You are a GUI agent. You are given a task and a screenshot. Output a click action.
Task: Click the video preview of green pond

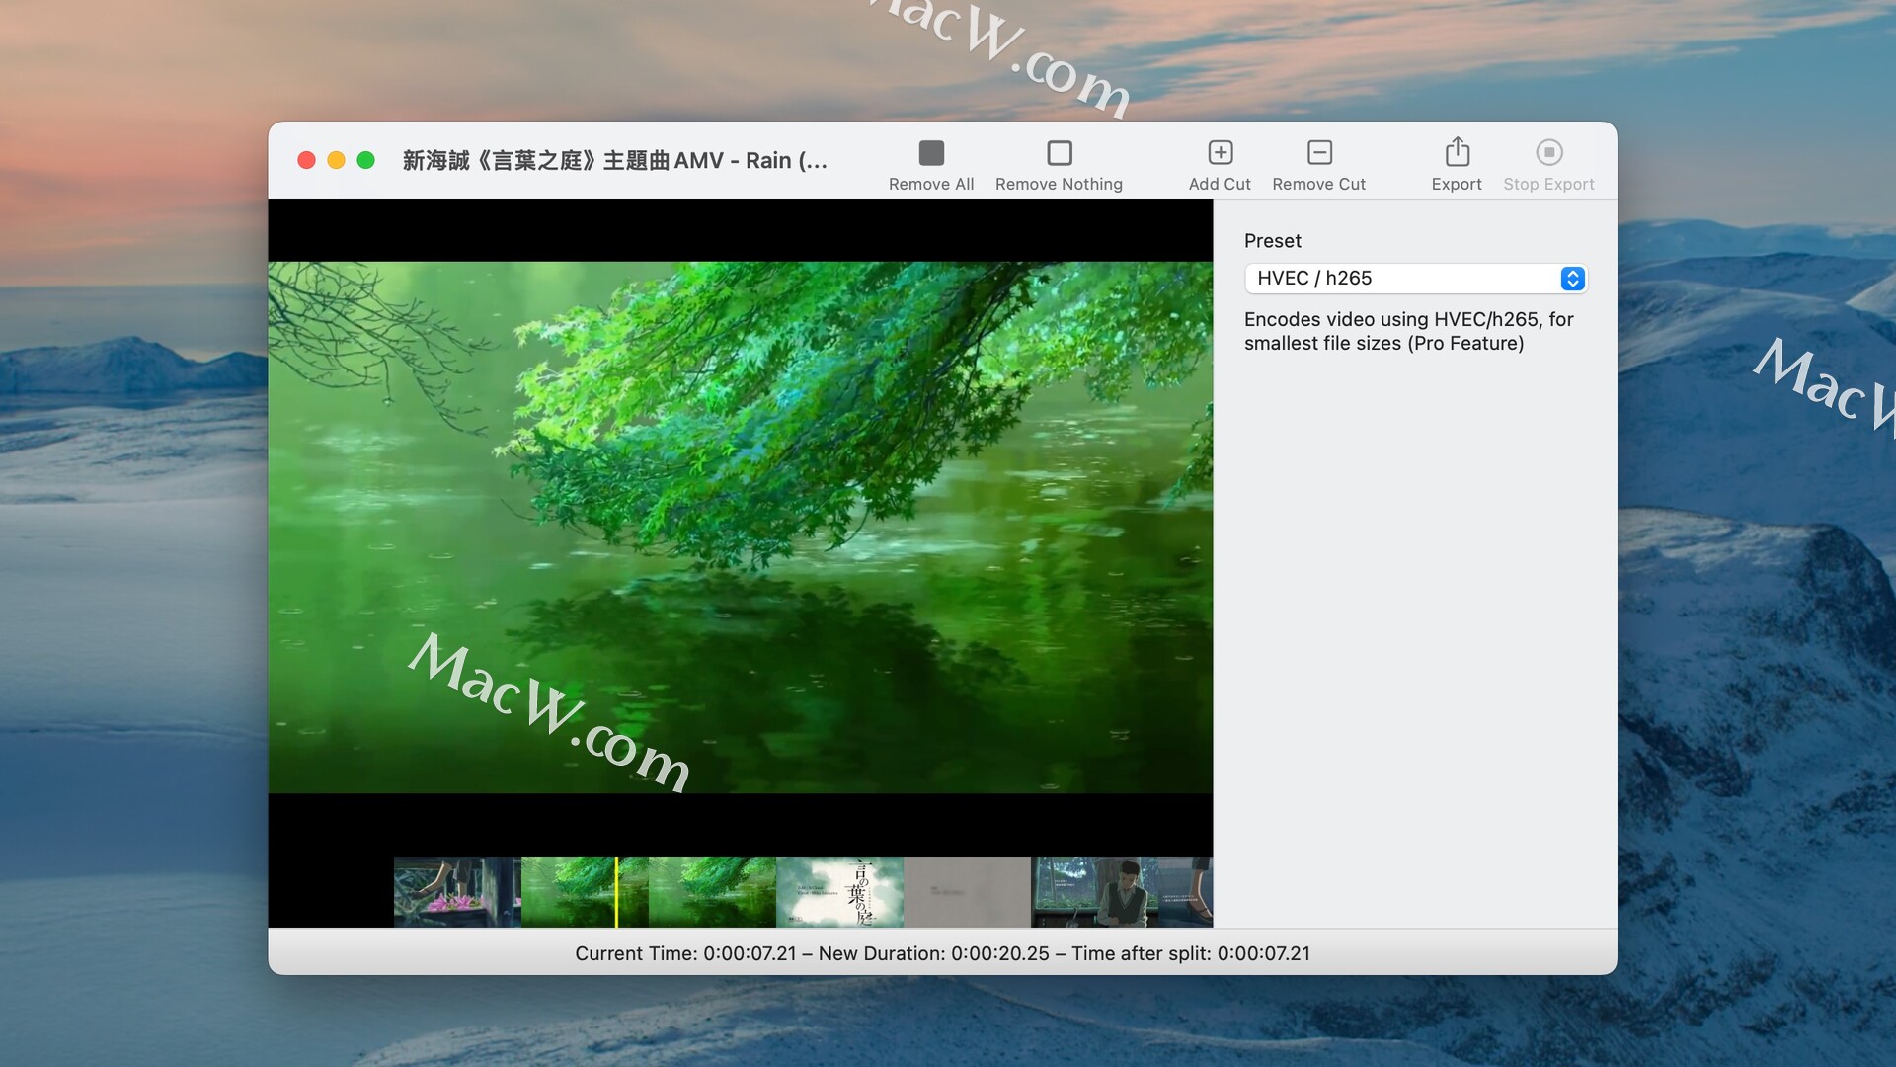click(740, 527)
